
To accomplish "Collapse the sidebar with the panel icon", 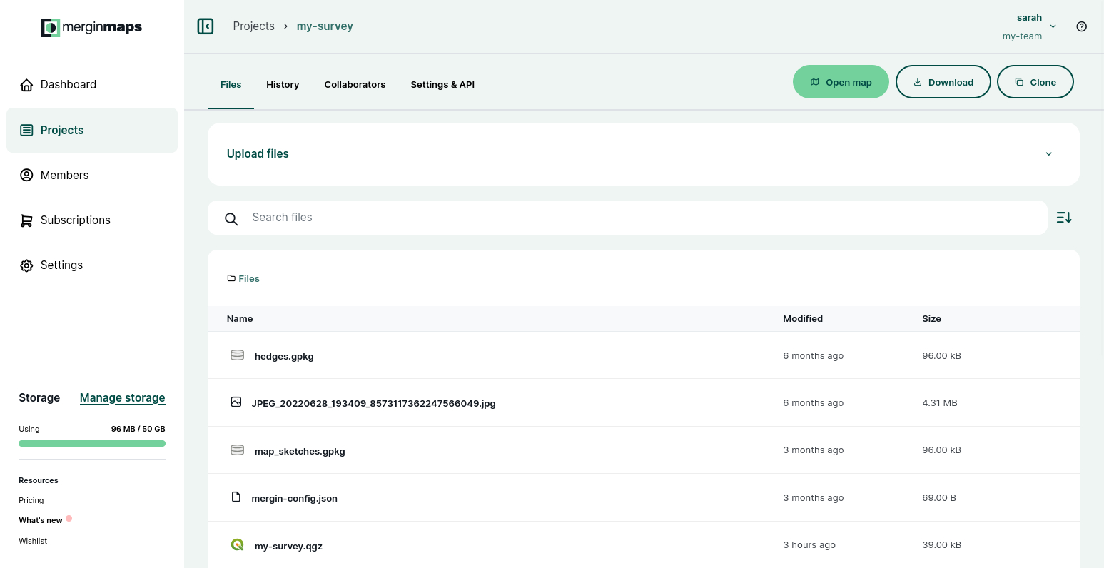I will click(206, 26).
